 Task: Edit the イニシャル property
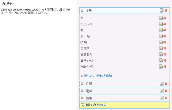click(161, 24)
